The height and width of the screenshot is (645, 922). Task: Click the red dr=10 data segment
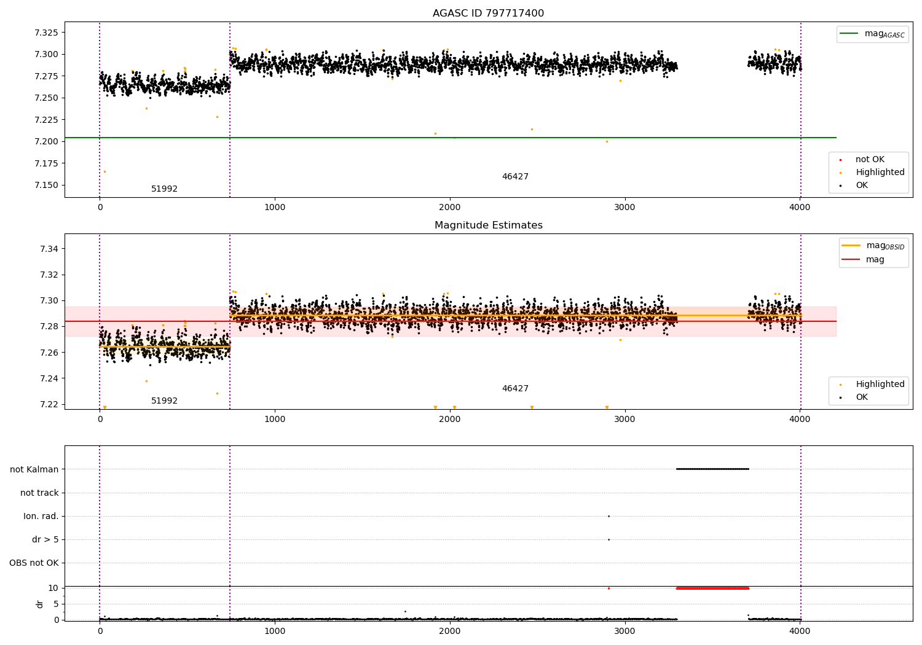712,588
